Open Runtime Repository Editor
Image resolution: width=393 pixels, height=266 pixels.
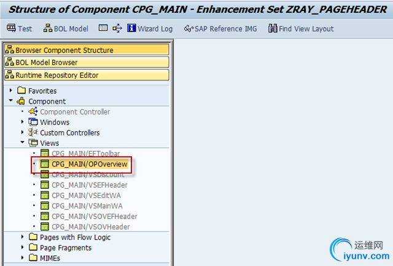87,75
